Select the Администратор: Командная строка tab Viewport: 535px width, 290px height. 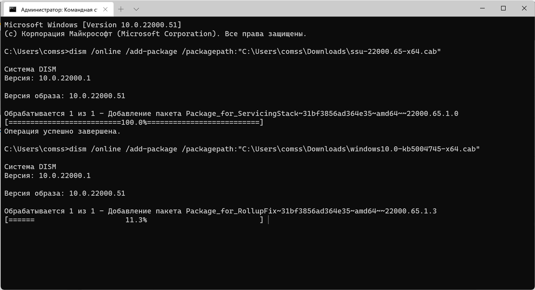tap(58, 10)
